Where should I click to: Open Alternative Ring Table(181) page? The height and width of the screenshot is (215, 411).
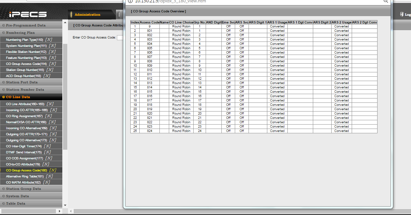(x=25, y=176)
